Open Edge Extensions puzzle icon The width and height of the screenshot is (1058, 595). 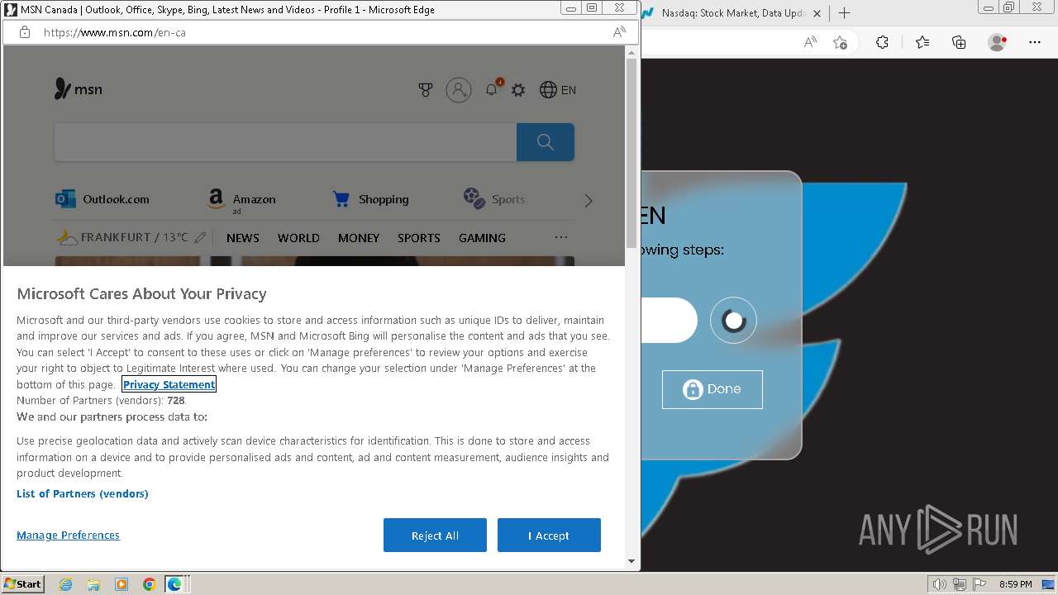coord(882,42)
